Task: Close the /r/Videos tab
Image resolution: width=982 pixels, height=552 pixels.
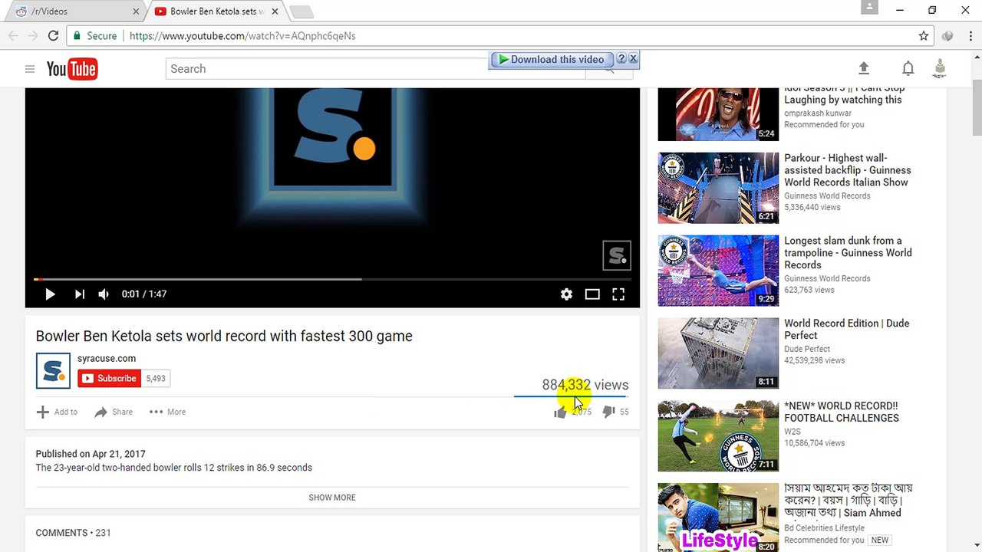Action: tap(137, 11)
